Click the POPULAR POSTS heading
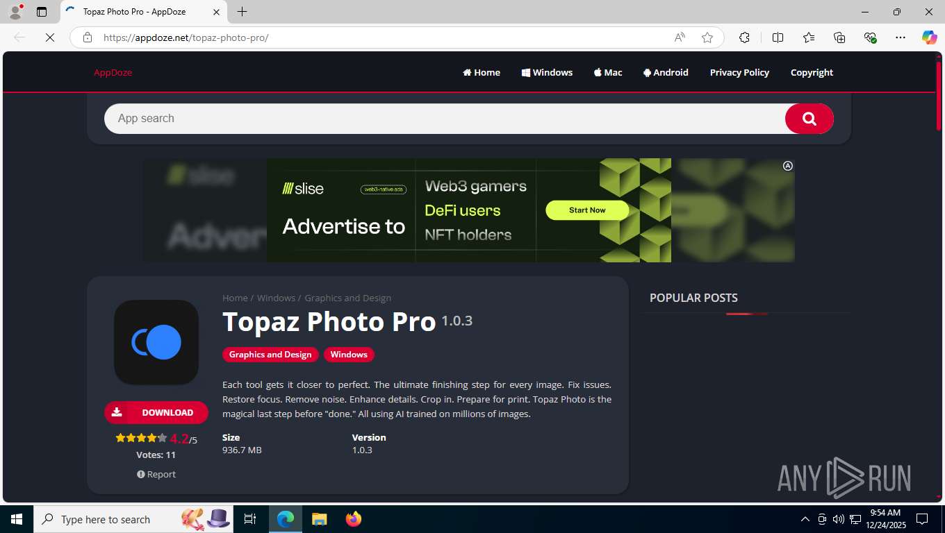This screenshot has width=945, height=533. click(693, 298)
